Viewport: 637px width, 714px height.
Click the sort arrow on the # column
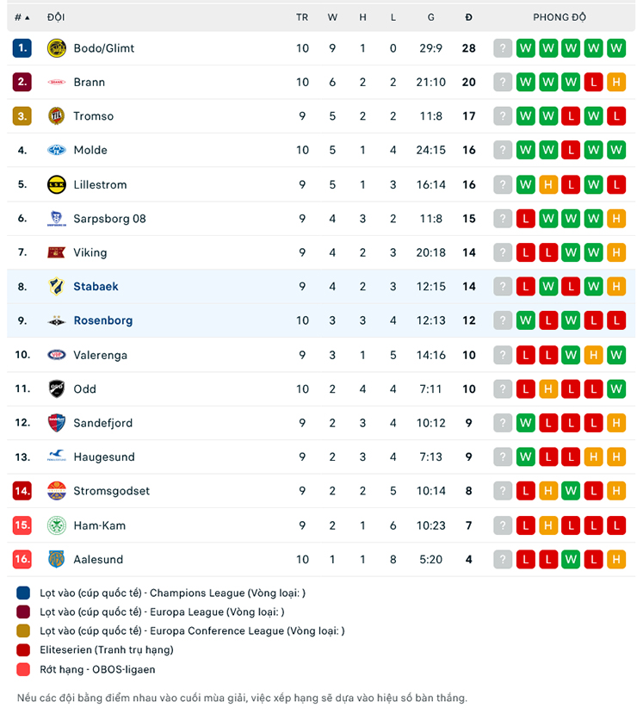pyautogui.click(x=24, y=16)
